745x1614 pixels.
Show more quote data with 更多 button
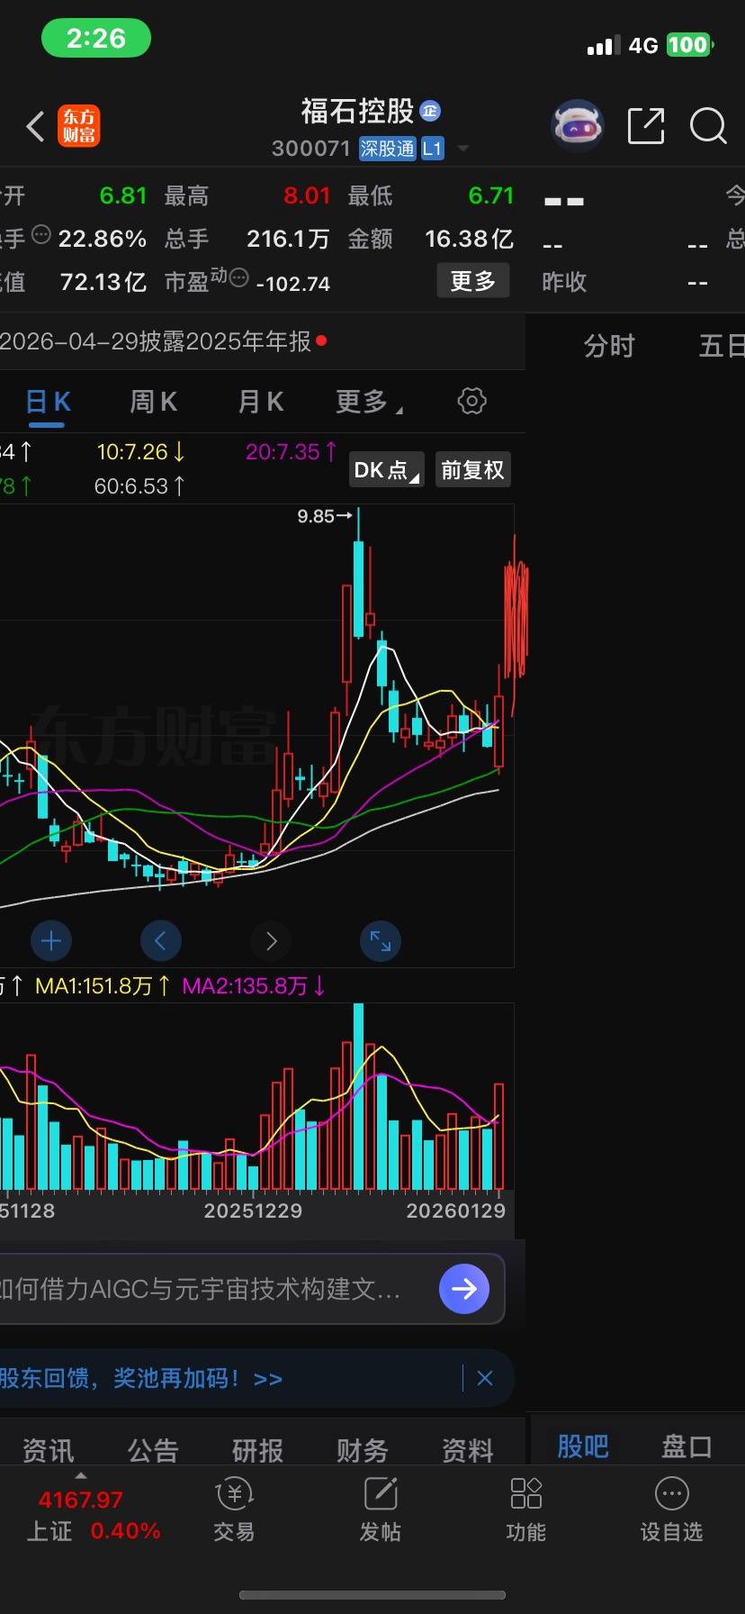click(473, 281)
